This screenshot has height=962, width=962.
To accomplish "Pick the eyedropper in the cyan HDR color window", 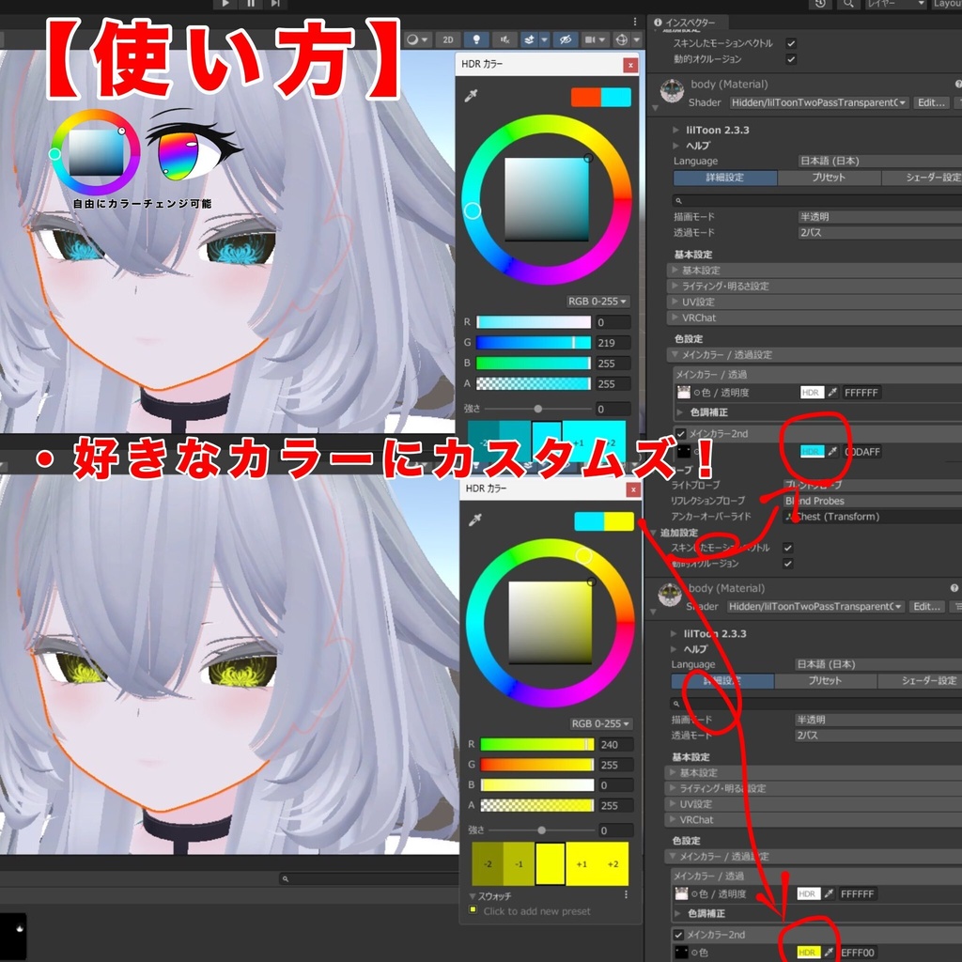I will (472, 96).
